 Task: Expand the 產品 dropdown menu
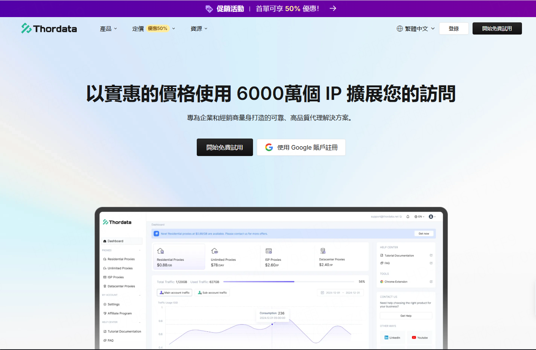click(x=108, y=29)
